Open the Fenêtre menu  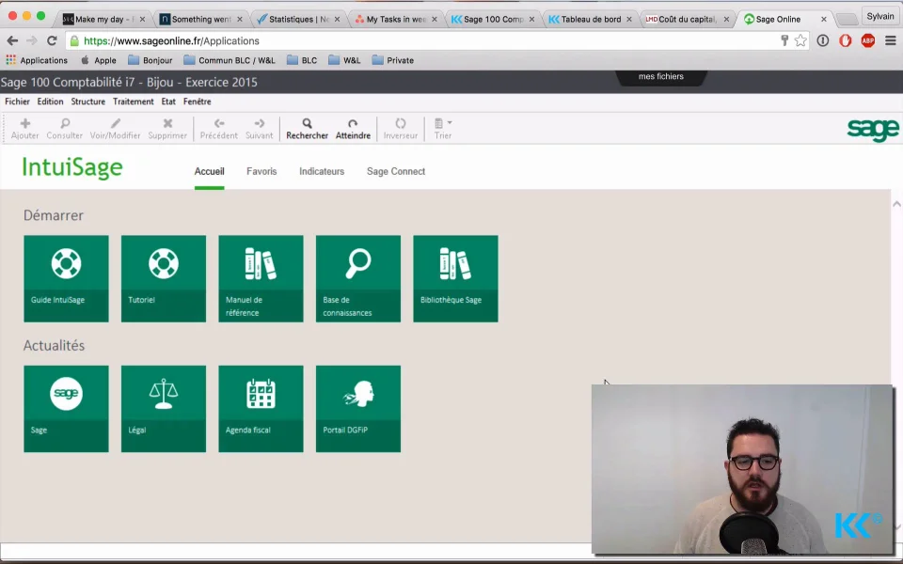coord(197,102)
